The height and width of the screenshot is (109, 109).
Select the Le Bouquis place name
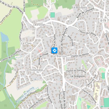tap(79, 7)
